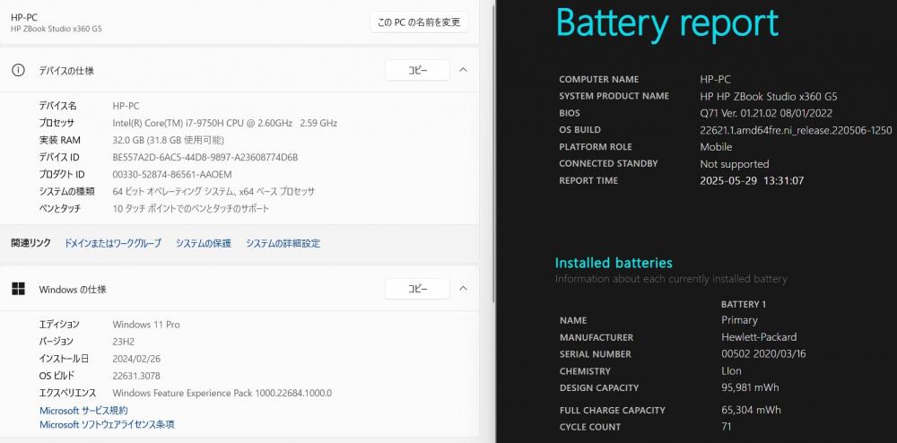Image resolution: width=897 pixels, height=443 pixels.
Task: Click the HP-PC device name header
Action: coord(24,17)
